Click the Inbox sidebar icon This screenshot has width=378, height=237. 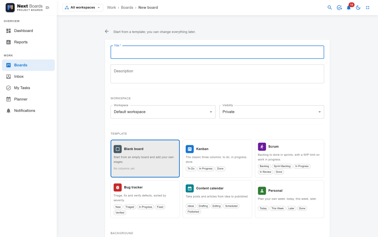click(x=8, y=76)
